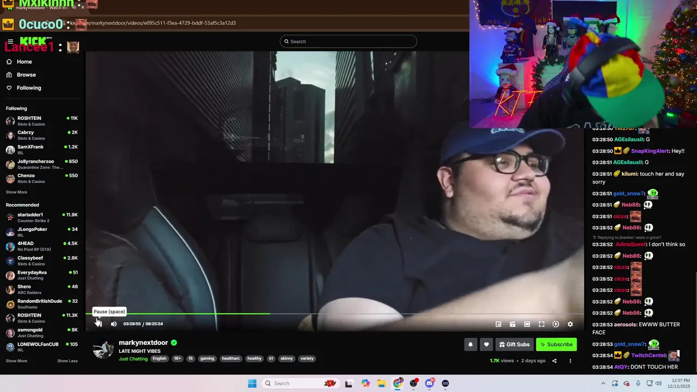The image size is (697, 392).
Task: Click into the Kick search field
Action: coord(348,41)
